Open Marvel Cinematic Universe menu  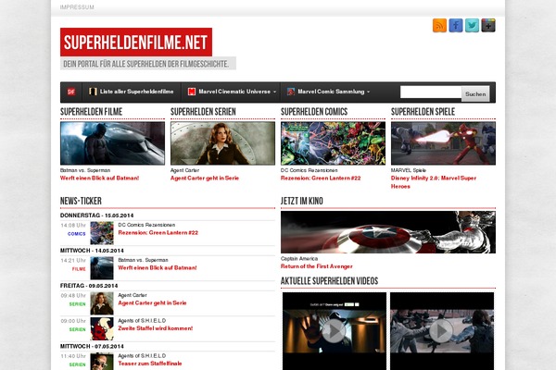234,92
